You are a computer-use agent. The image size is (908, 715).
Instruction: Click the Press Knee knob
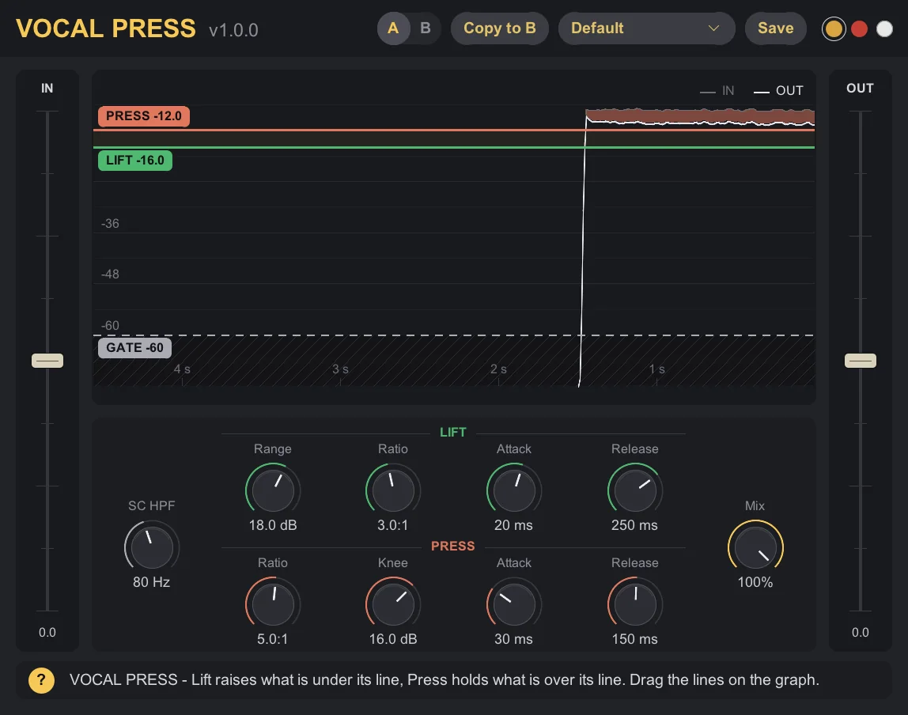(x=393, y=604)
